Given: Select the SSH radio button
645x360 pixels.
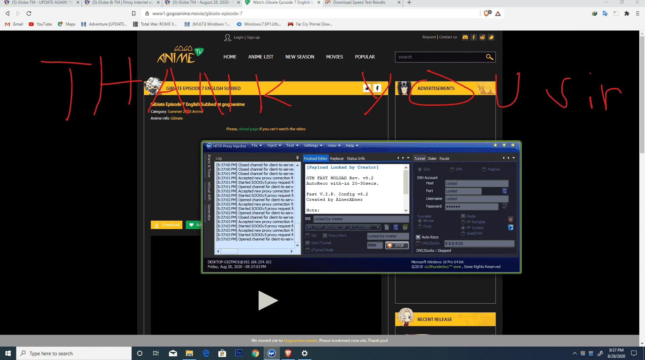Looking at the screenshot, I should [420, 169].
